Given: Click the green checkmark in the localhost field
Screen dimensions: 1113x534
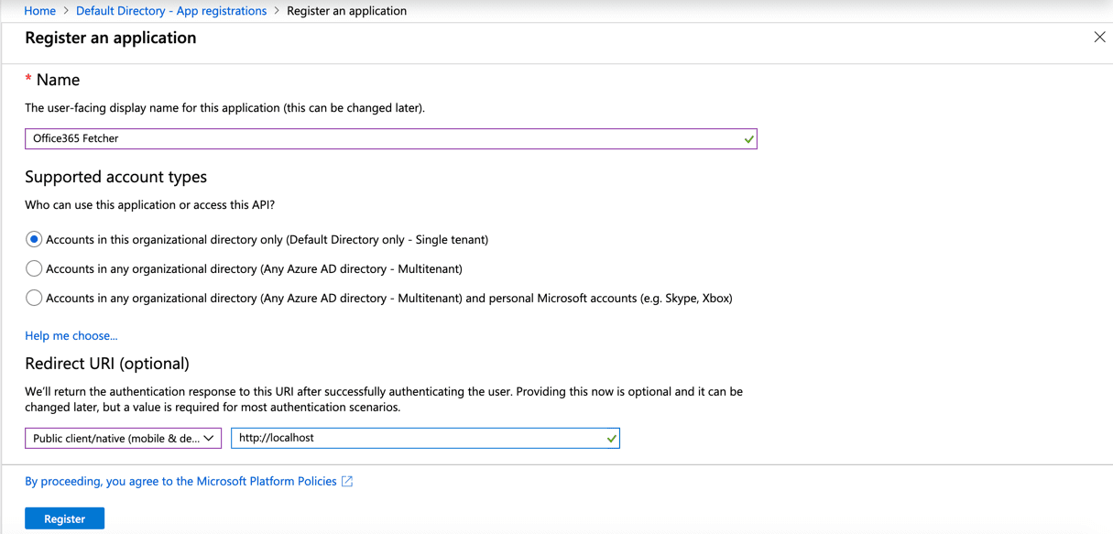Looking at the screenshot, I should [610, 438].
